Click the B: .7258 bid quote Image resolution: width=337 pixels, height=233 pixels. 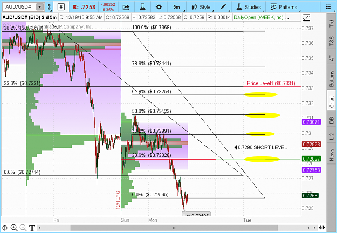point(84,7)
